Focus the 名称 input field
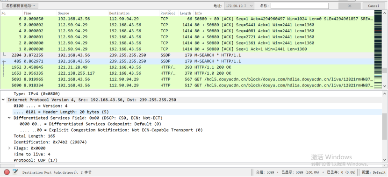 [x=299, y=6]
